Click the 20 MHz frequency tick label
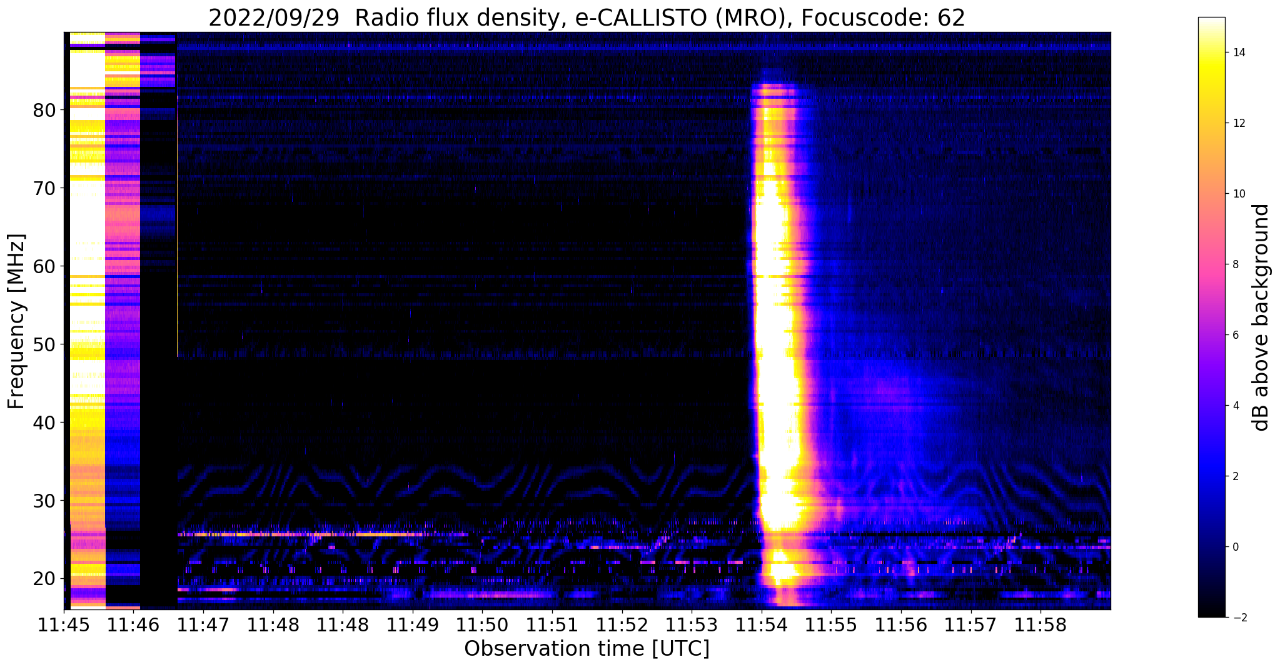The width and height of the screenshot is (1280, 667). pos(44,579)
